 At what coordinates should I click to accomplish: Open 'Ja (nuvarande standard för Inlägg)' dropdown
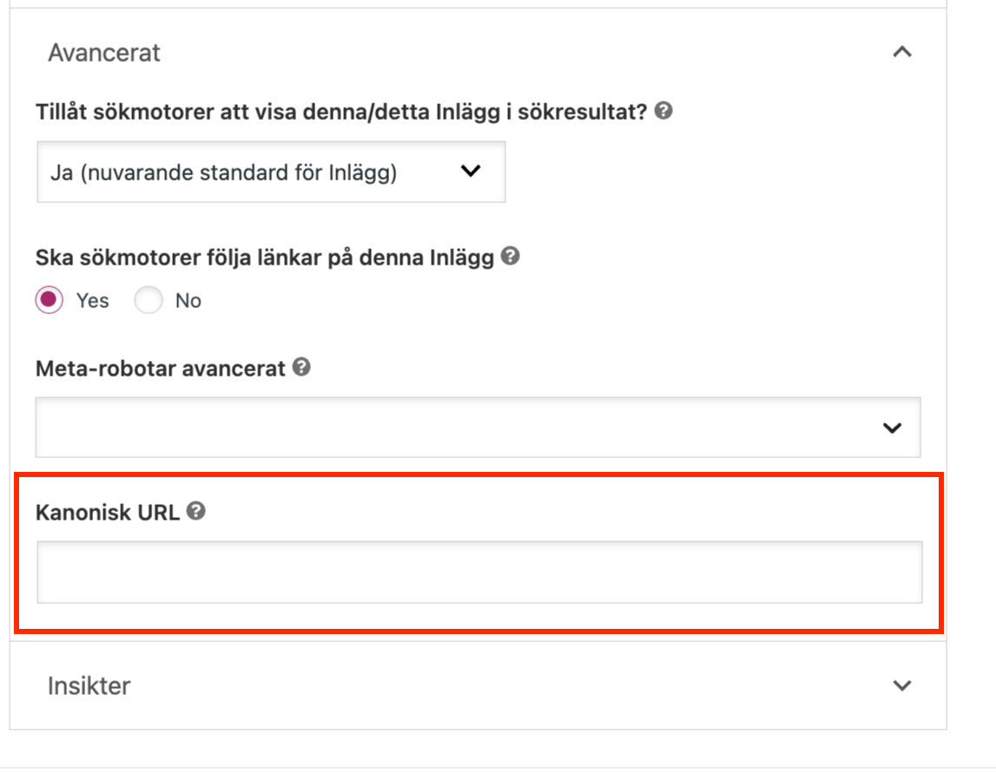(x=271, y=172)
